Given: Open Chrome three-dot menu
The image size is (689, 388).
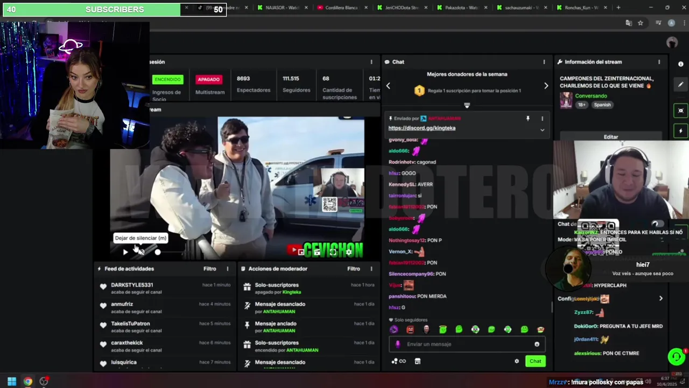Looking at the screenshot, I should click(x=684, y=23).
